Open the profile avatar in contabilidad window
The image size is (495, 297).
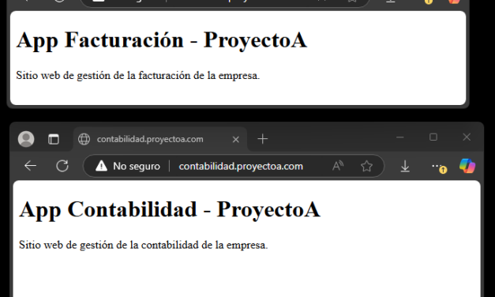[x=26, y=139]
